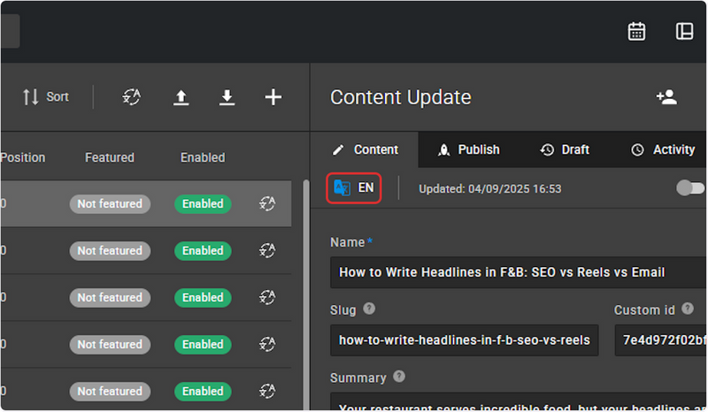The image size is (708, 412).
Task: Switch to the Draft tab
Action: coord(565,149)
